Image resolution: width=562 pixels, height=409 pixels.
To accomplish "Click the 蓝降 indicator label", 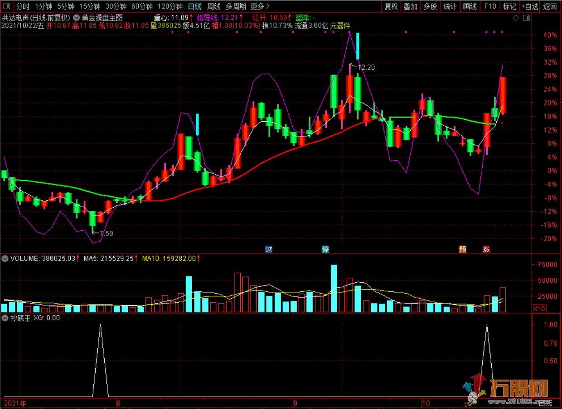I will pos(306,18).
